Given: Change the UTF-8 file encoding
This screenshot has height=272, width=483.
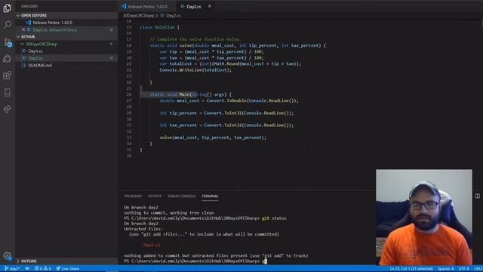Looking at the screenshot, I should click(463, 269).
